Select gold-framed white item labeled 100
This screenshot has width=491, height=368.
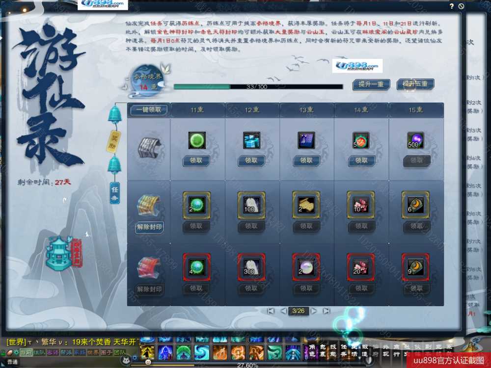251,205
